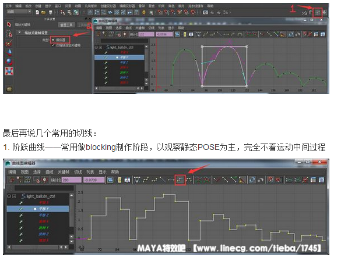The height and width of the screenshot is (258, 341).
Task: Collapse light_ballcdn_ctrl minus icon in upper outliner
Action: coord(96,47)
